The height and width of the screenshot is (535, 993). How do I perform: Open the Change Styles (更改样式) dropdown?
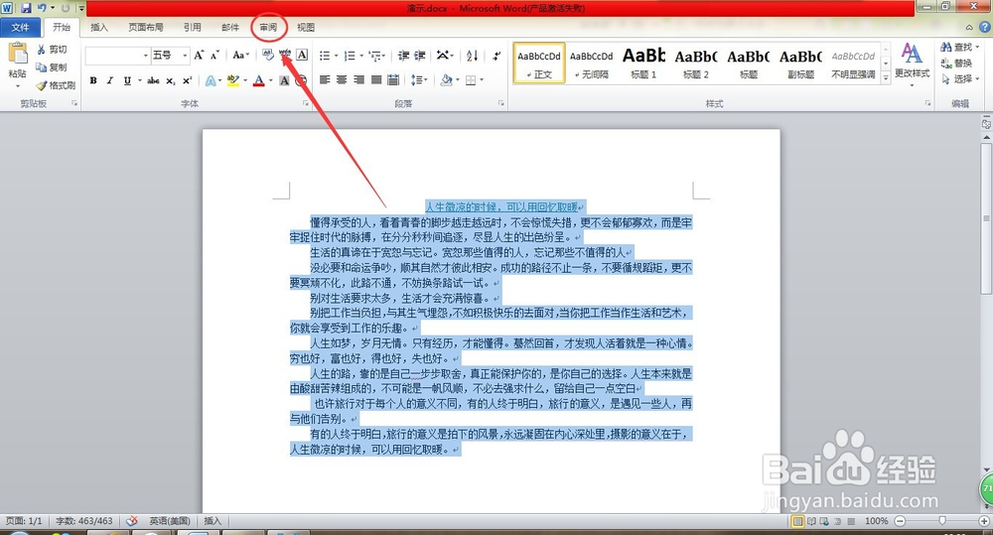912,65
